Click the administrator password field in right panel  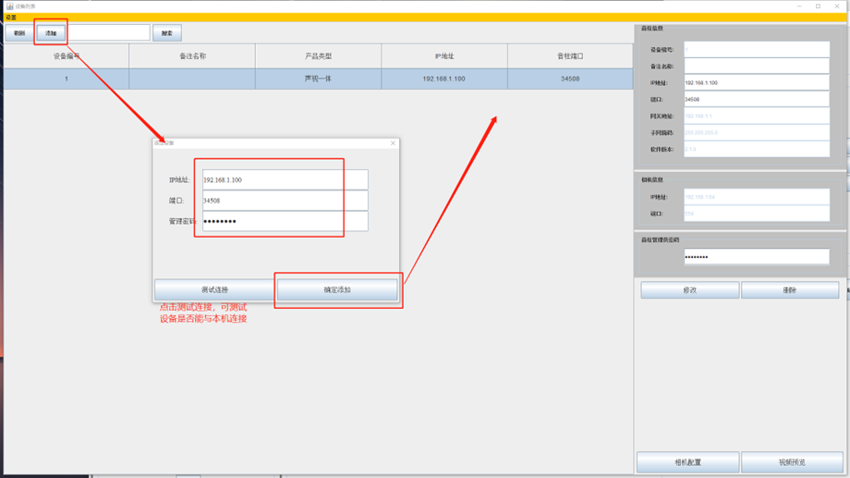click(x=756, y=257)
